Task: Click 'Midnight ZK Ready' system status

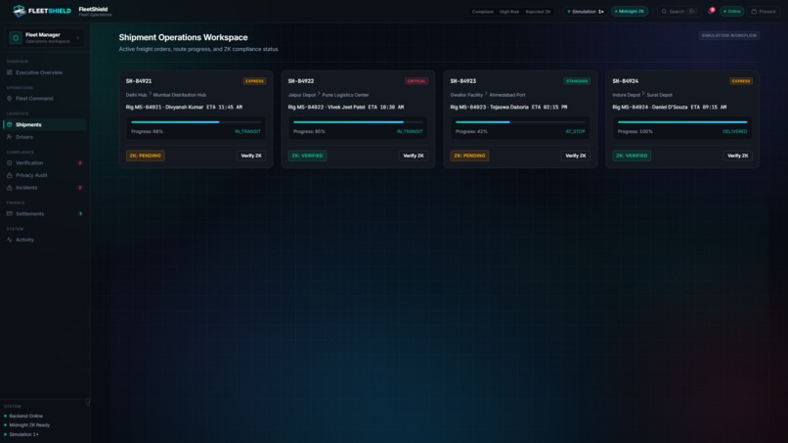Action: (29, 424)
